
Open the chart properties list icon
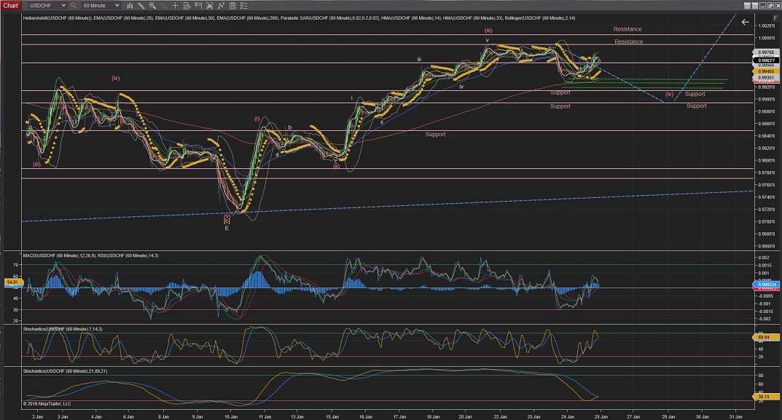(244, 6)
